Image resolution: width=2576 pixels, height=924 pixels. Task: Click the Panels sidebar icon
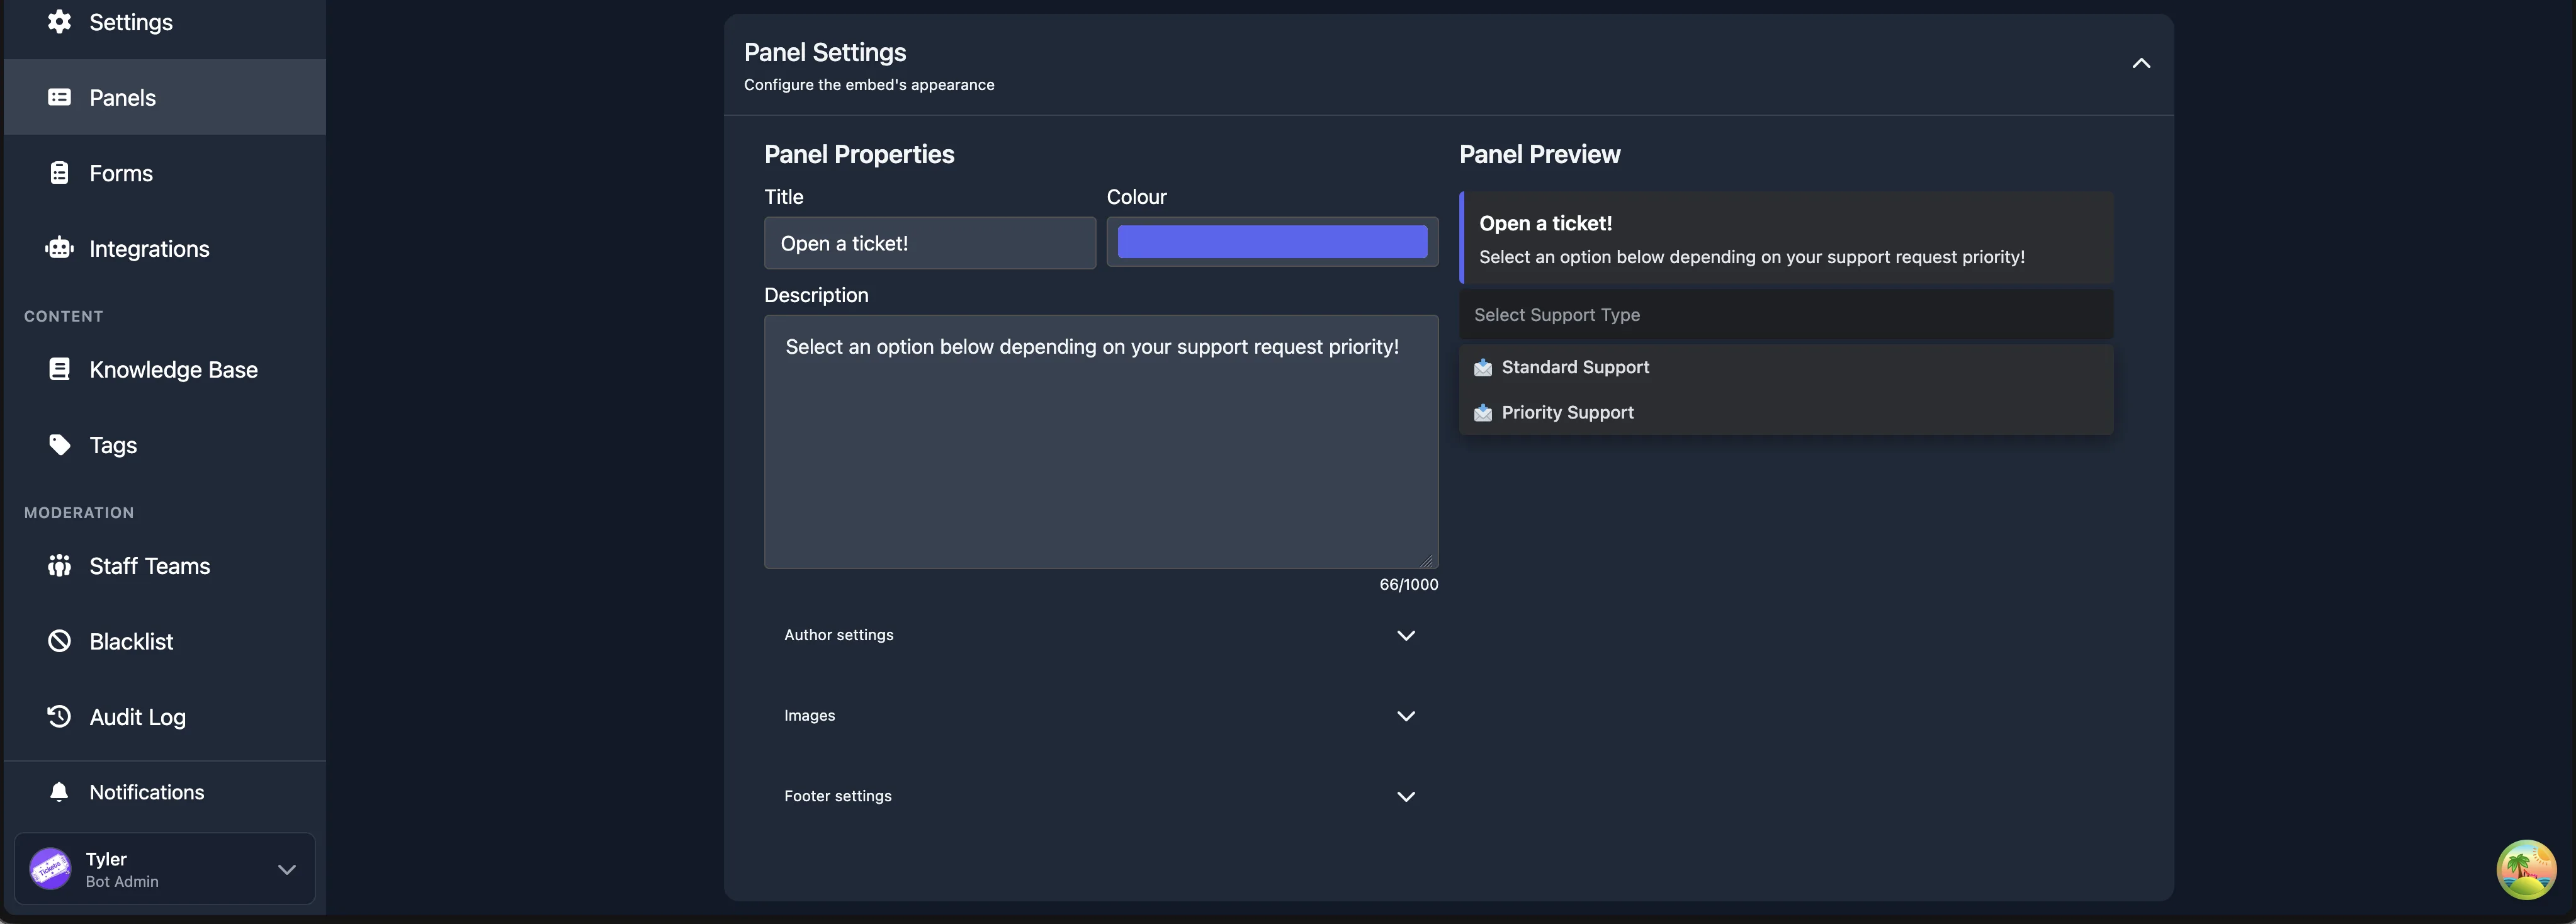(x=59, y=97)
